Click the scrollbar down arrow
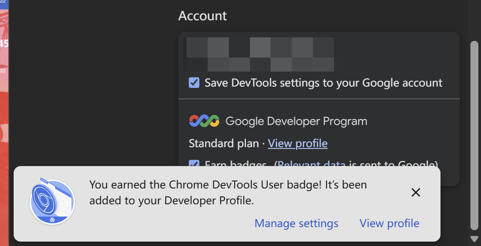This screenshot has height=246, width=481. [474, 239]
